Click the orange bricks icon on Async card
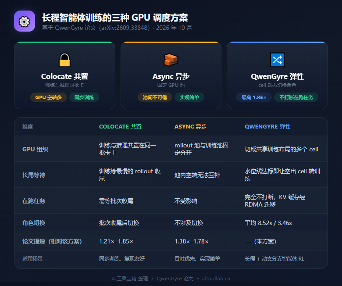 (171, 60)
